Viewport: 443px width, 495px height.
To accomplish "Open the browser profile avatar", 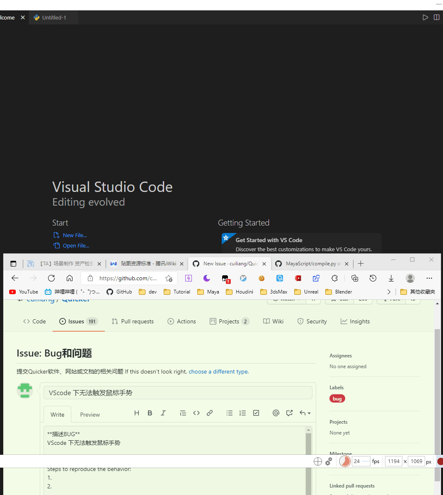I will [410, 278].
